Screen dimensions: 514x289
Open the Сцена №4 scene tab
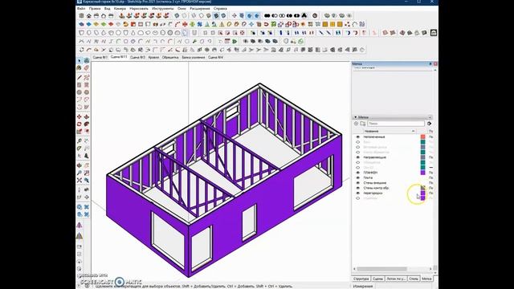pyautogui.click(x=215, y=57)
